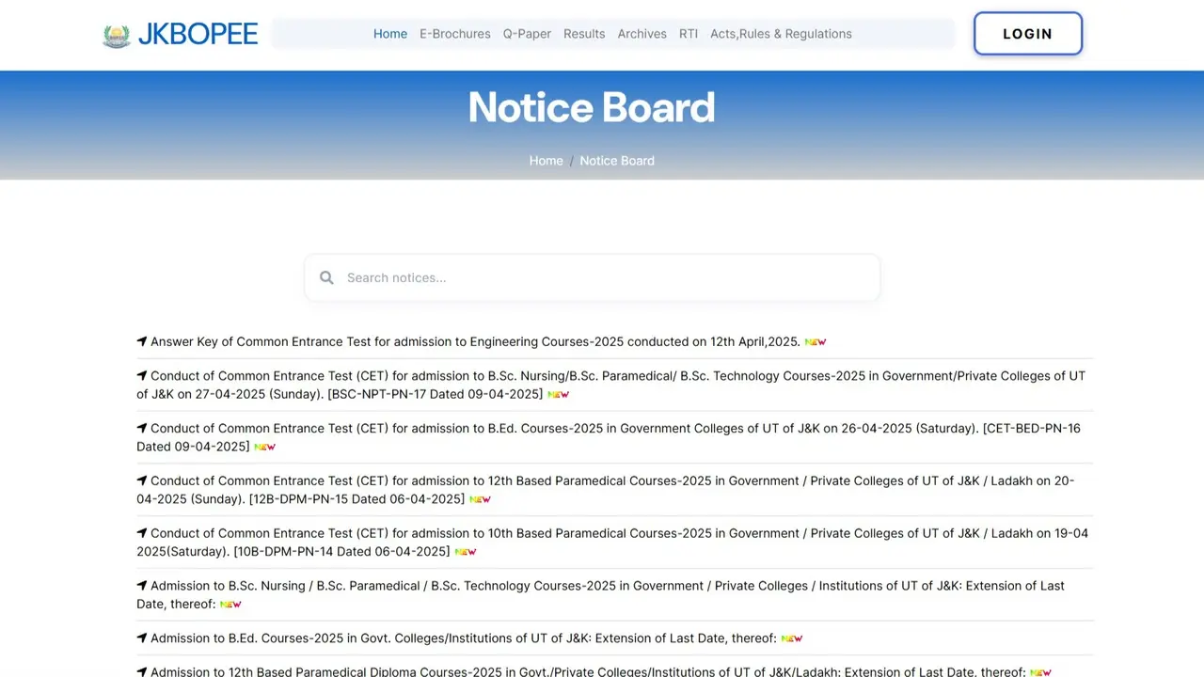Click Home in the breadcrumb trail
Image resolution: width=1204 pixels, height=677 pixels.
(546, 160)
